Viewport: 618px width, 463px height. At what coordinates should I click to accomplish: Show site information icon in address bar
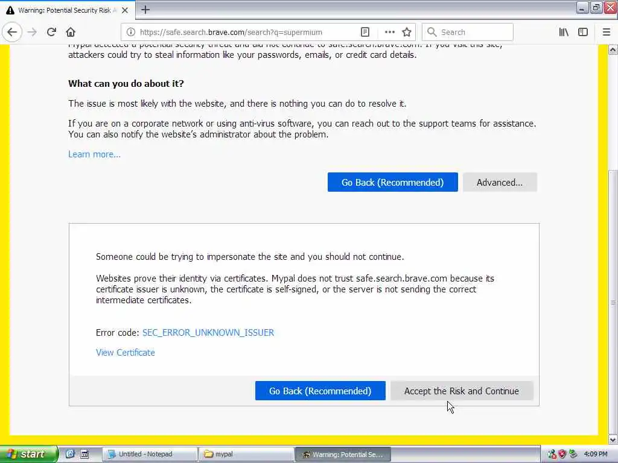tap(131, 32)
